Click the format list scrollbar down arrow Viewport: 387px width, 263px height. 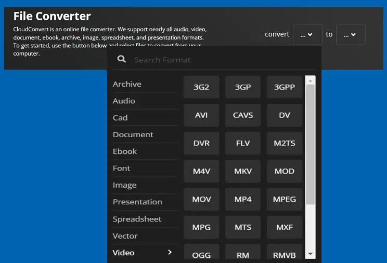click(310, 254)
